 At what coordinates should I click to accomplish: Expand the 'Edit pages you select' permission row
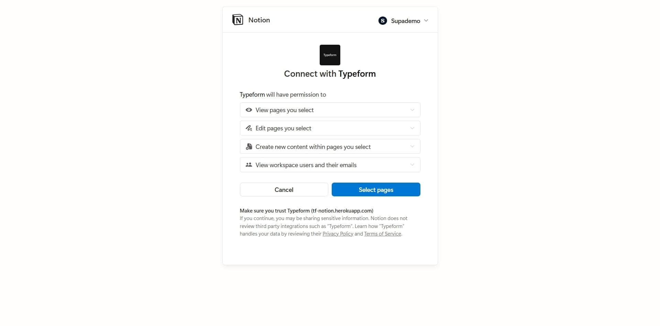tap(330, 128)
